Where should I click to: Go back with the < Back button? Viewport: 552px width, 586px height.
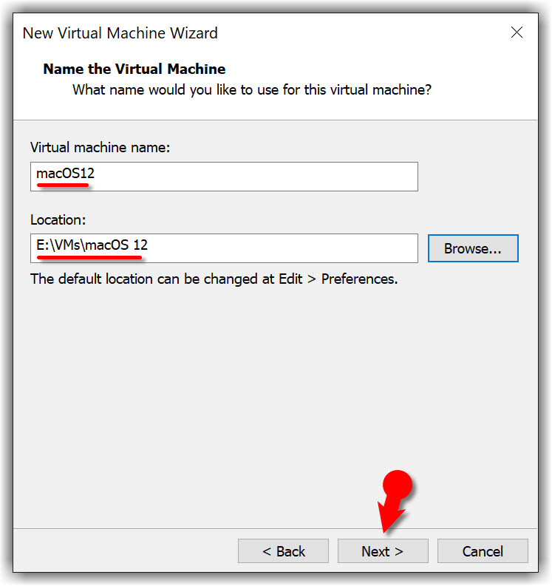click(x=283, y=551)
